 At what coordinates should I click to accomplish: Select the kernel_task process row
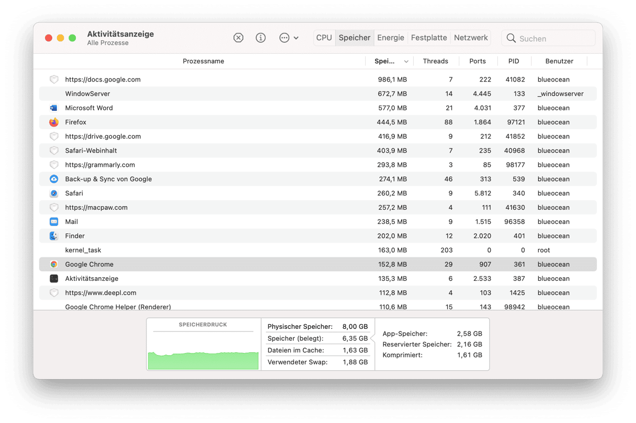[318, 250]
